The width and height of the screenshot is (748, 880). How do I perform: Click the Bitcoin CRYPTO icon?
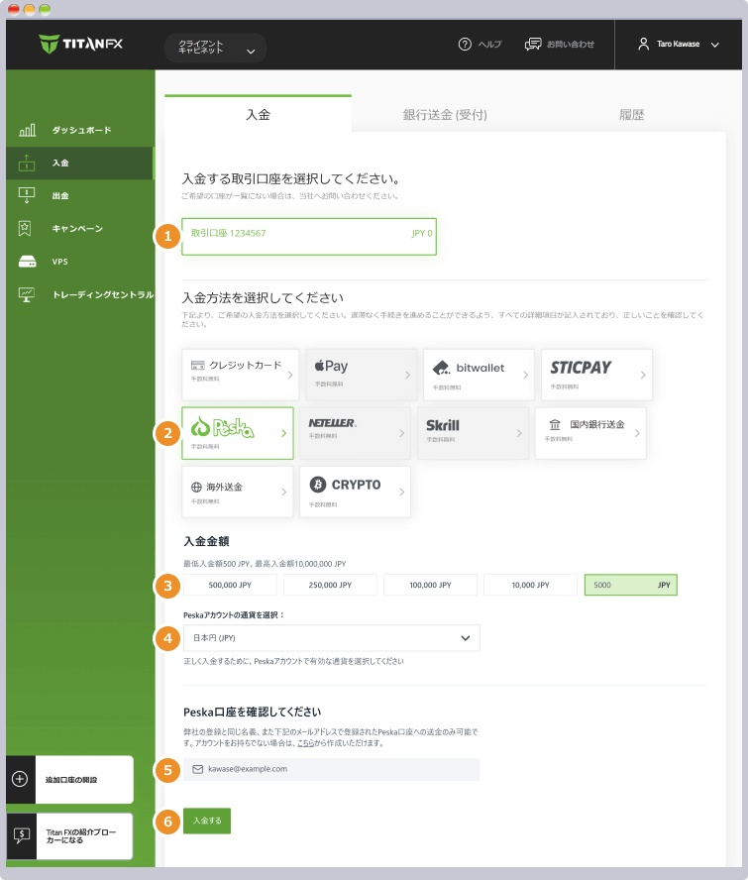(x=318, y=485)
